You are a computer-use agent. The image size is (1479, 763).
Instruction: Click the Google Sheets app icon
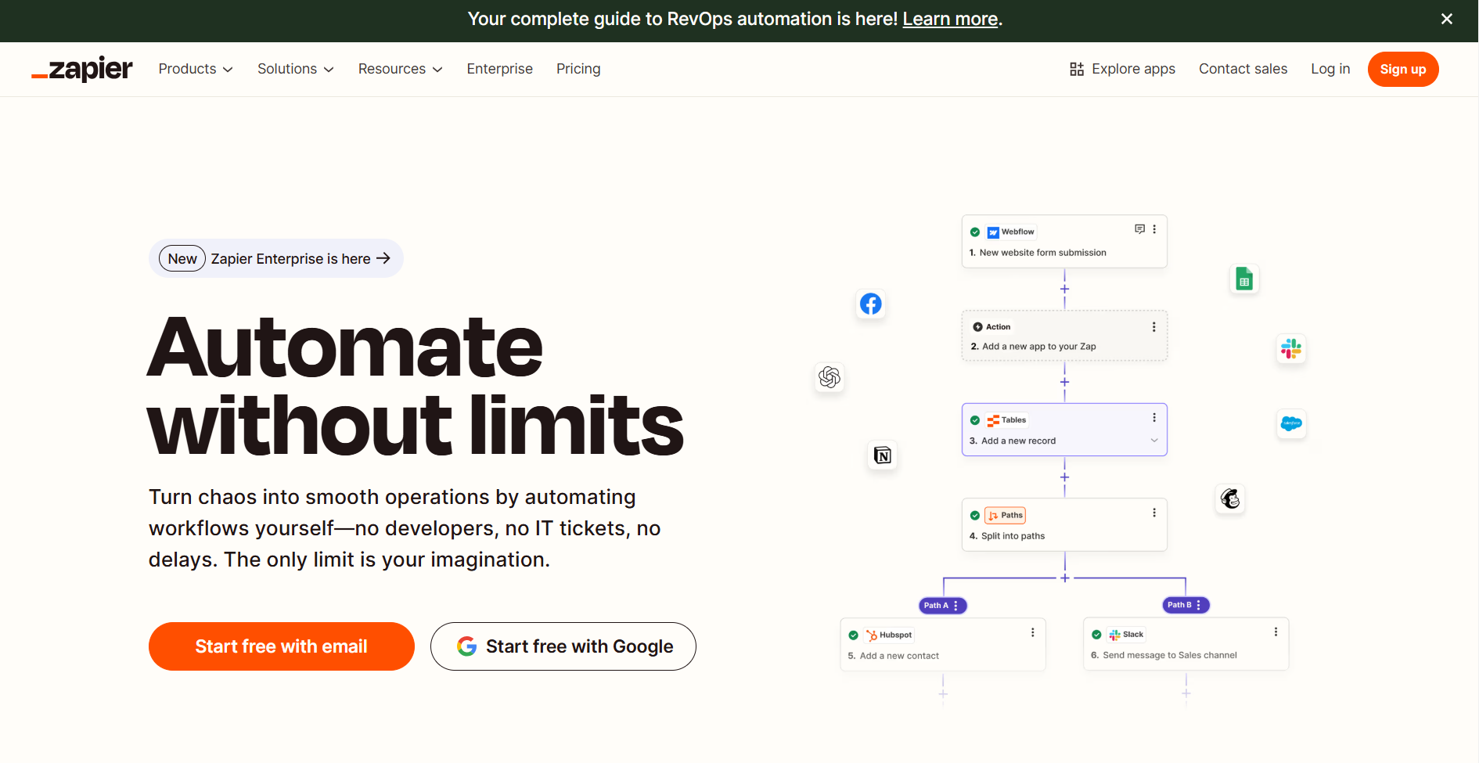pyautogui.click(x=1244, y=279)
